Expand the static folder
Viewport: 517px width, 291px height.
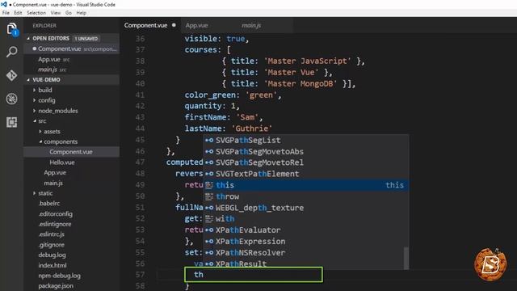pos(45,193)
